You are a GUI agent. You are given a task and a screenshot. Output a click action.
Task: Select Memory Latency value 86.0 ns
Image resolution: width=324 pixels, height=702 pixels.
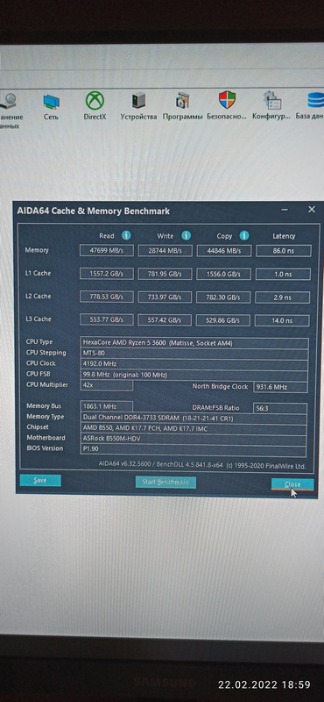coord(284,251)
